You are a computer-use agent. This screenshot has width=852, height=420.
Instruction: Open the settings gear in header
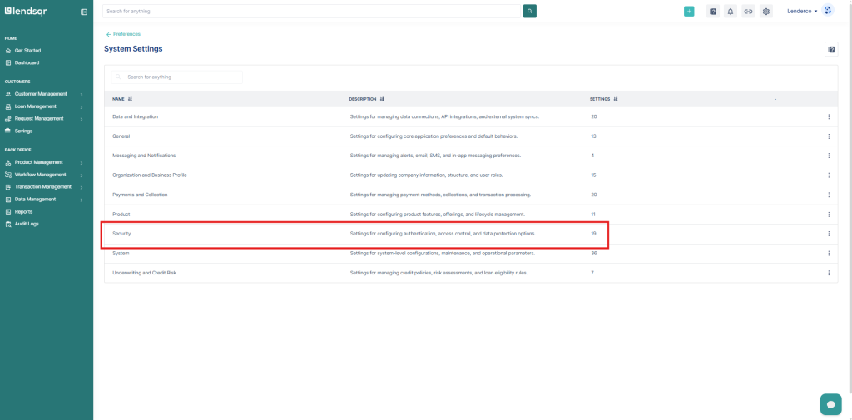[x=766, y=12]
